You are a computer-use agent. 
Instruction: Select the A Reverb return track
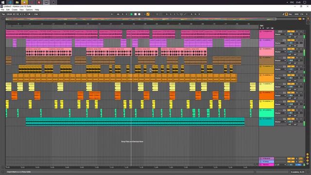267,158
